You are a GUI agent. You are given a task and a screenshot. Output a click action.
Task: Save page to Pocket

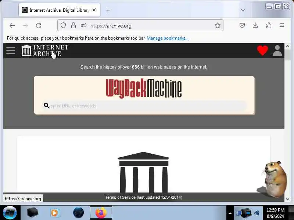[x=242, y=25]
